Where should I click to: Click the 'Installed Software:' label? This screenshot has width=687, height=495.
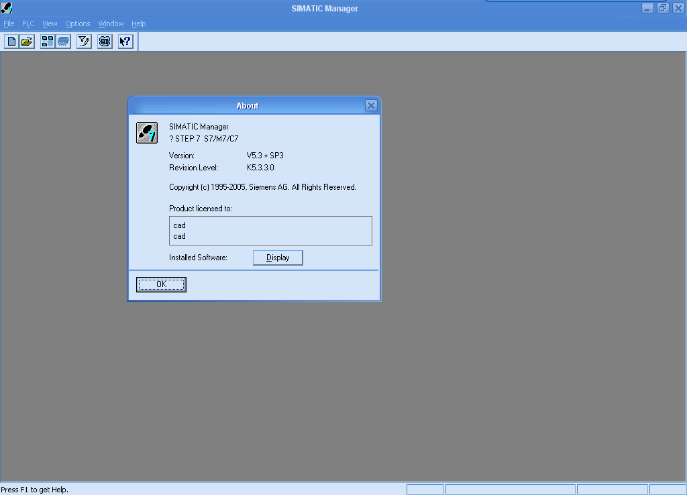point(198,258)
